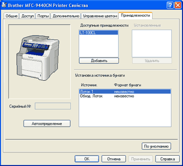
Task: Click the неизвестно value for Обход. Лоток
Action: pyautogui.click(x=124, y=96)
